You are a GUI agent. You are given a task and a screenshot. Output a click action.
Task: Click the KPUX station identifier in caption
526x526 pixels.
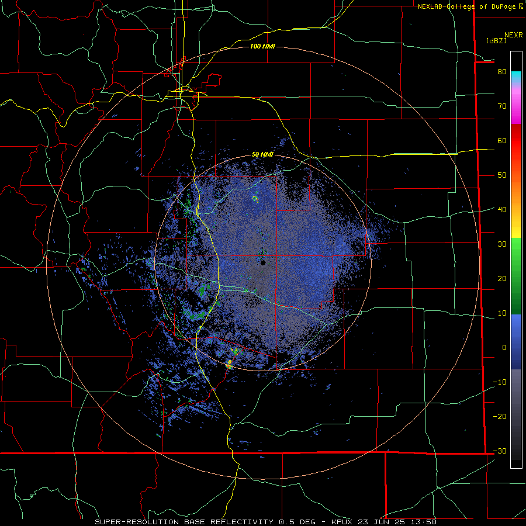(x=343, y=522)
